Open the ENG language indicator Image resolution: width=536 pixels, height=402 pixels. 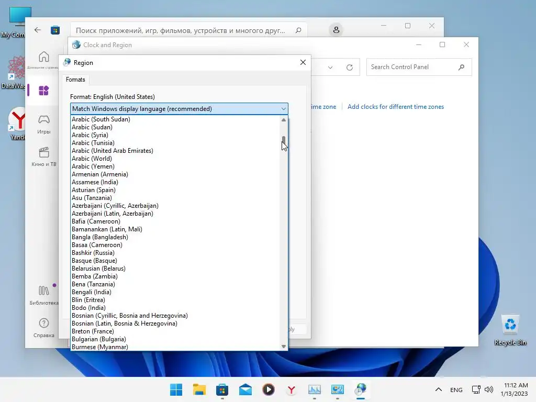(456, 390)
